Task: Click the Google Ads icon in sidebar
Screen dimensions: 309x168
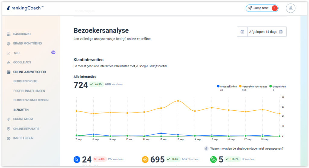Action: click(8, 62)
